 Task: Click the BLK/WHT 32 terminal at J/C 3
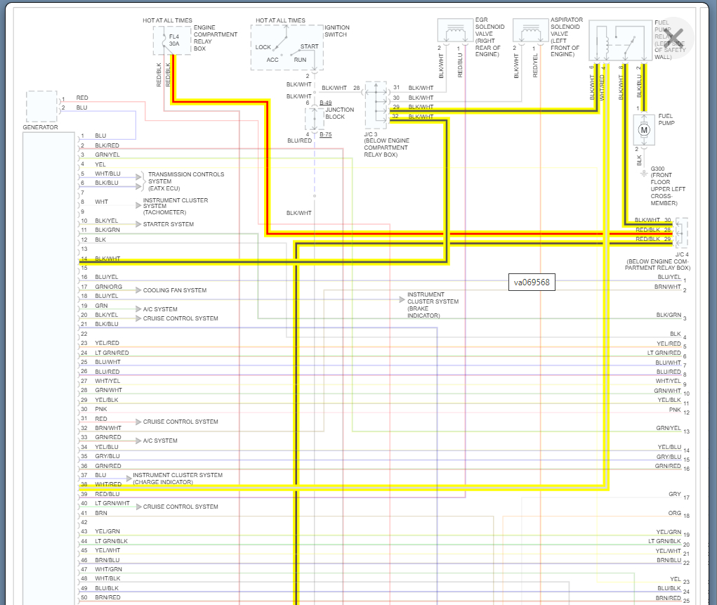412,116
